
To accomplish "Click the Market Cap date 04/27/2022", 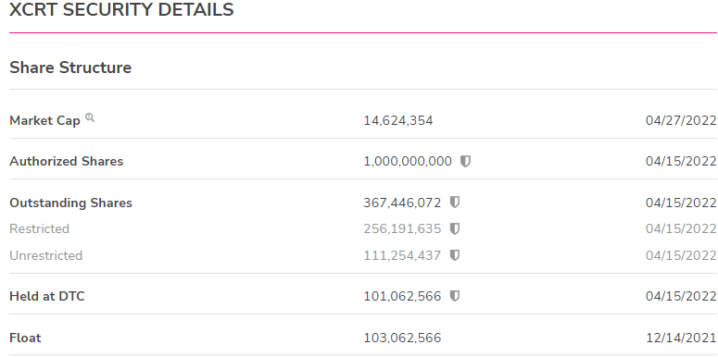I will click(681, 120).
